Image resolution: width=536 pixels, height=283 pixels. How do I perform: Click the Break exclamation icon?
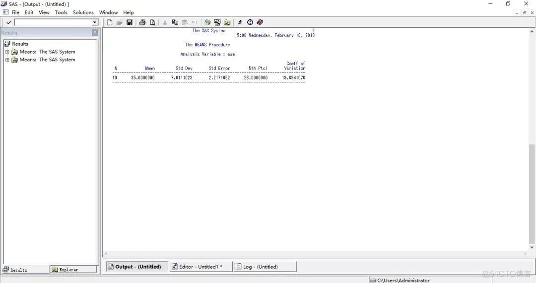[250, 22]
